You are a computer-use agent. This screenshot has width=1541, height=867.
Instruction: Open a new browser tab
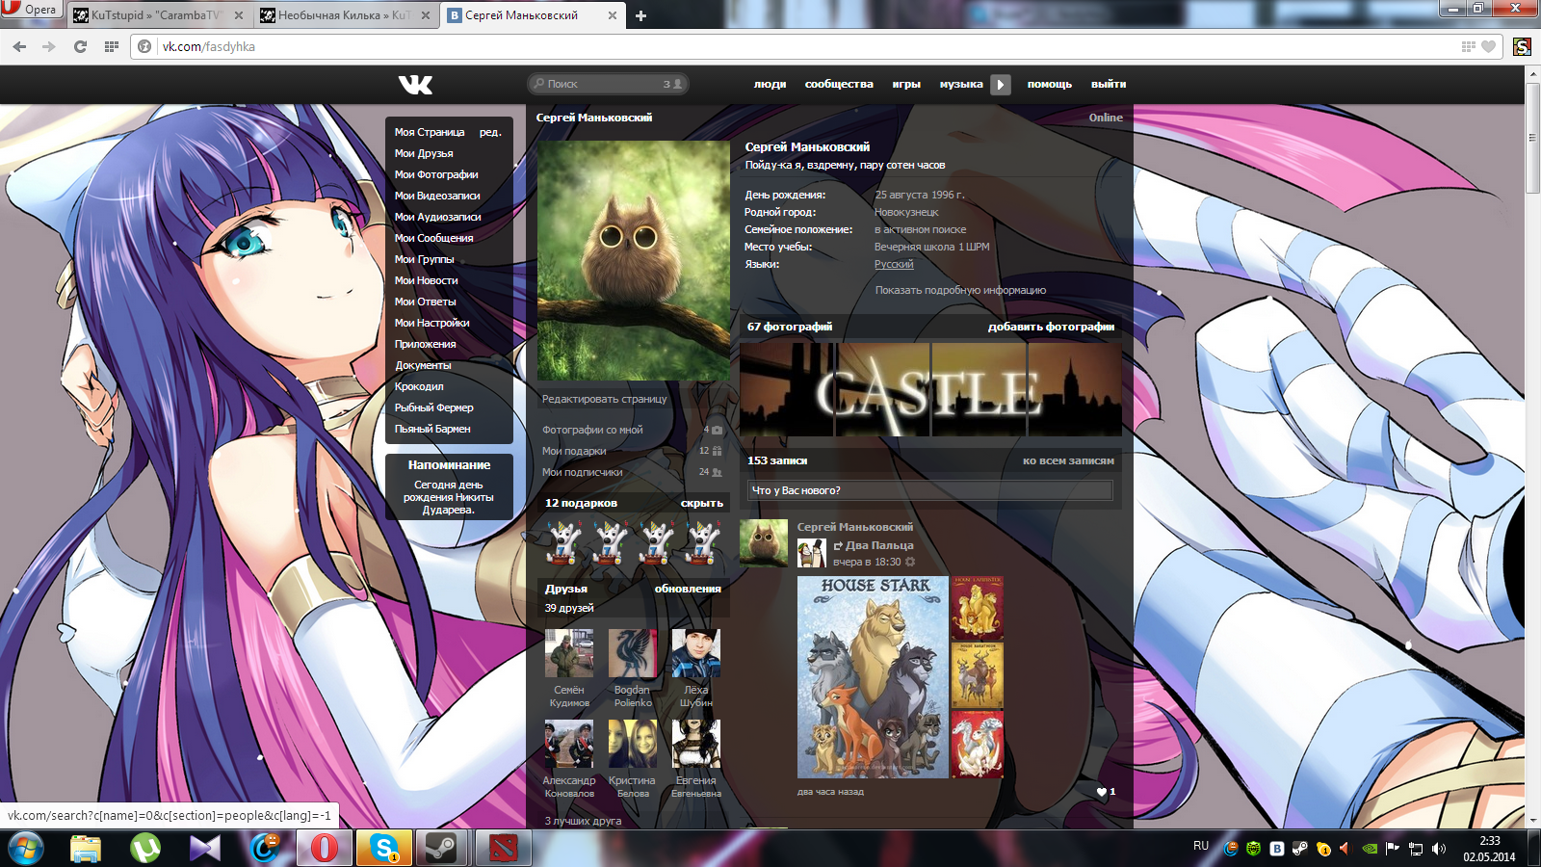[640, 15]
